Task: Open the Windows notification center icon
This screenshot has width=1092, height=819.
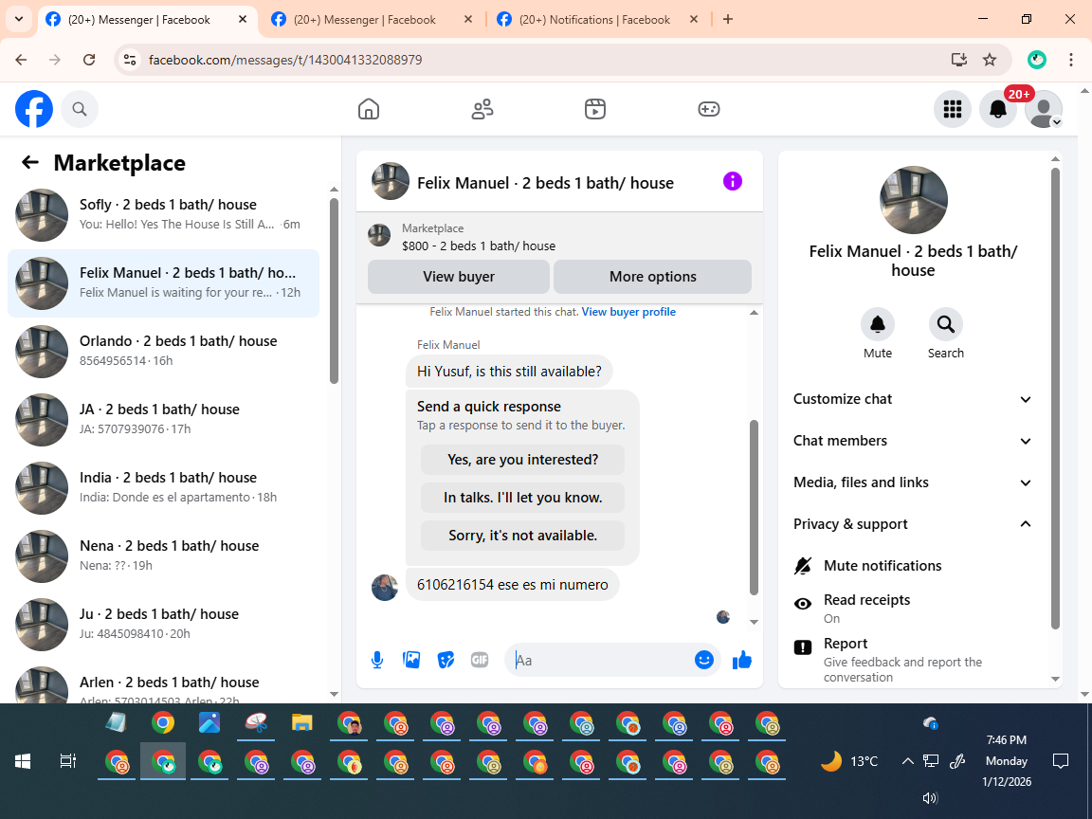Action: pyautogui.click(x=1060, y=761)
